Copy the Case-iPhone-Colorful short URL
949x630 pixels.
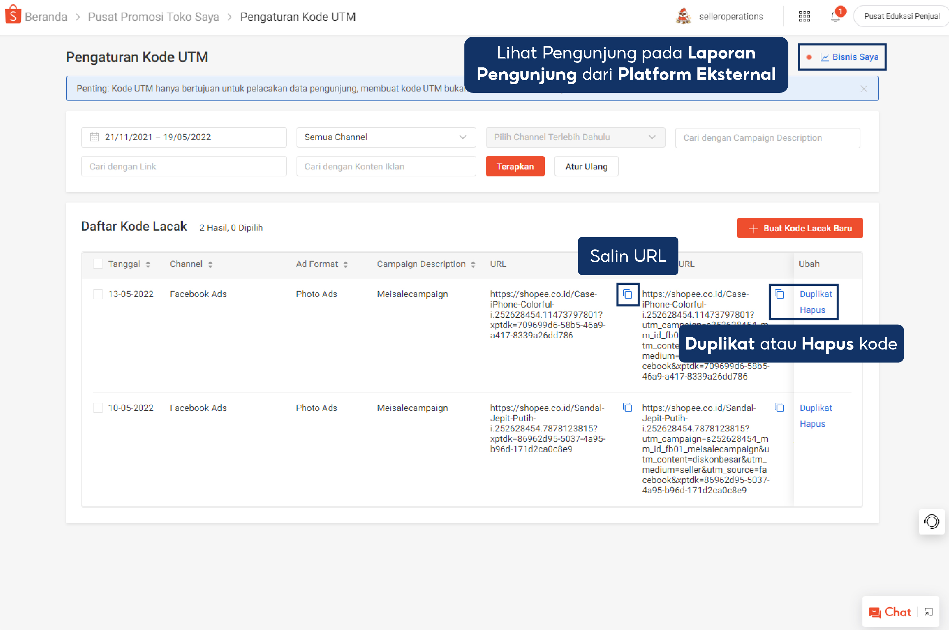(x=627, y=294)
